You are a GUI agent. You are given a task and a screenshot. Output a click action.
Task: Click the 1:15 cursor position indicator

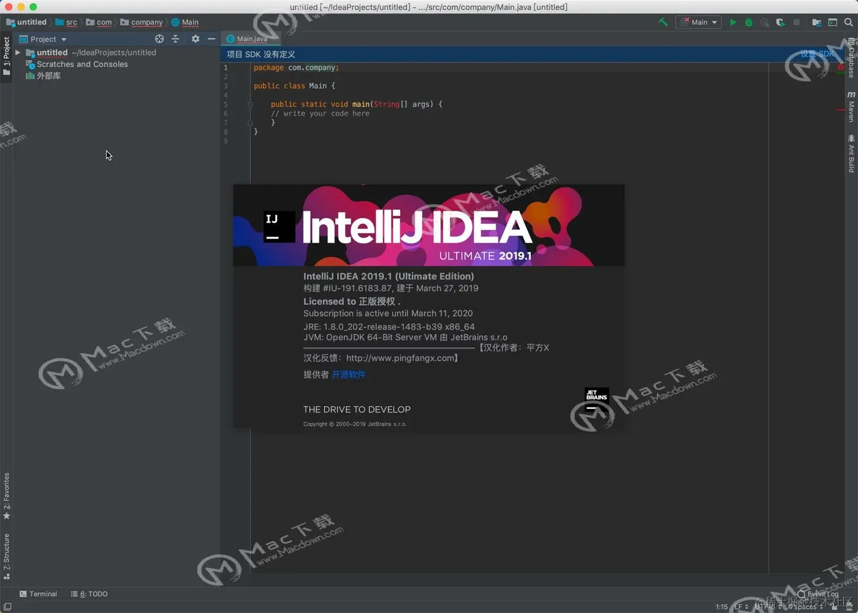[722, 607]
